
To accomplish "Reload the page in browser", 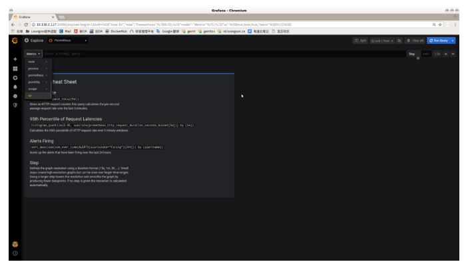I will coord(26,25).
